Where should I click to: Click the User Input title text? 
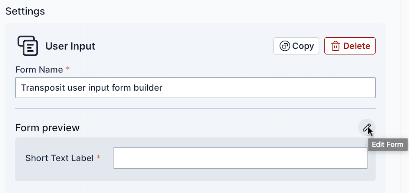pos(70,46)
